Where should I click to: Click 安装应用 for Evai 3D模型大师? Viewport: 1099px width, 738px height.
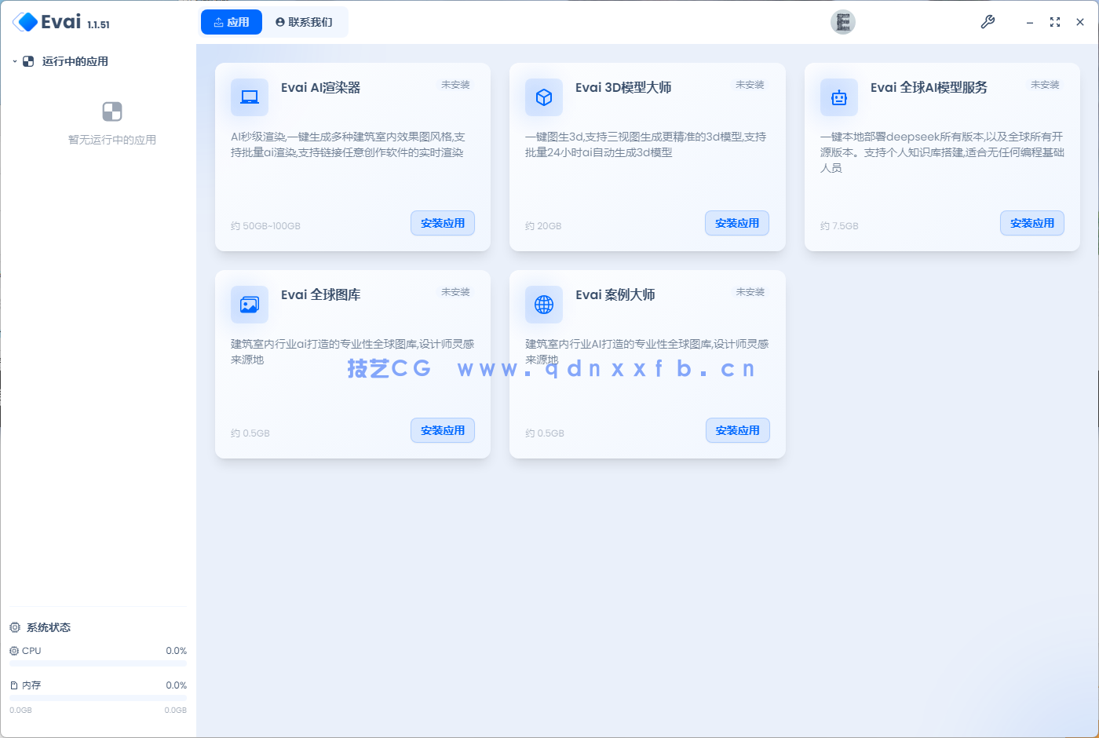pos(737,223)
